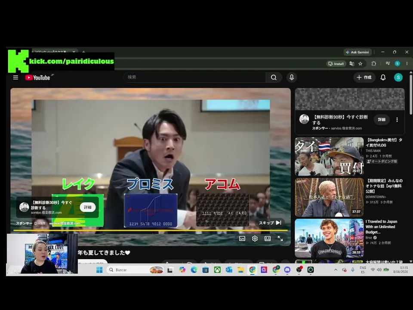413x310 pixels.
Task: Show hidden system tray icons chevron
Action: (x=336, y=270)
